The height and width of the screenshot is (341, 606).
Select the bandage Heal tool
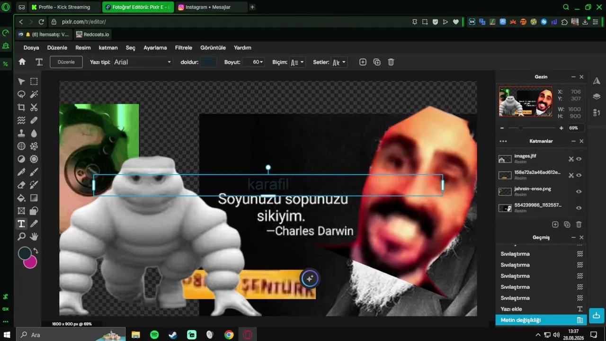pos(34,120)
